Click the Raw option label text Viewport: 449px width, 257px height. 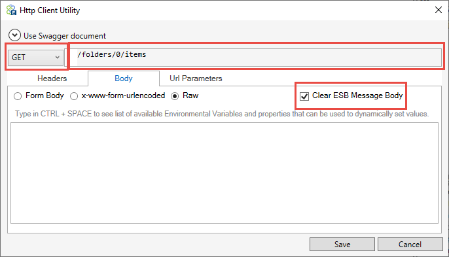tap(190, 95)
